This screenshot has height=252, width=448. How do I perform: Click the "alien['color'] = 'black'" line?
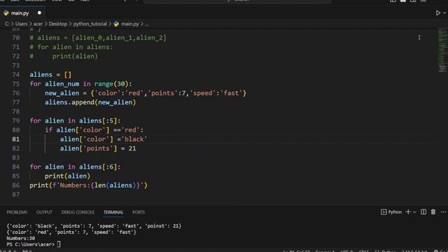104,139
